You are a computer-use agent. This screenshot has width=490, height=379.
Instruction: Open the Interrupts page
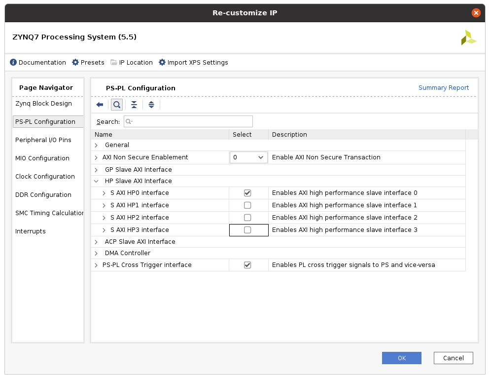[x=30, y=231]
